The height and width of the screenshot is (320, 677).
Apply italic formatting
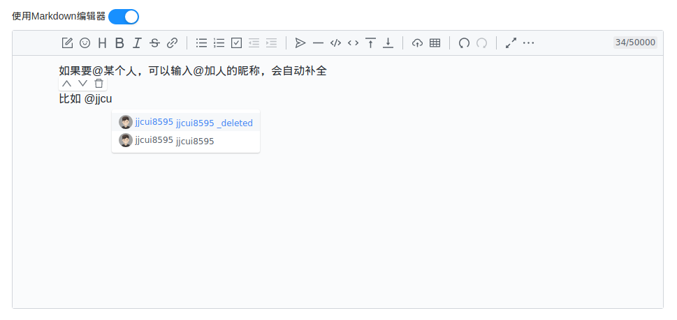[137, 43]
